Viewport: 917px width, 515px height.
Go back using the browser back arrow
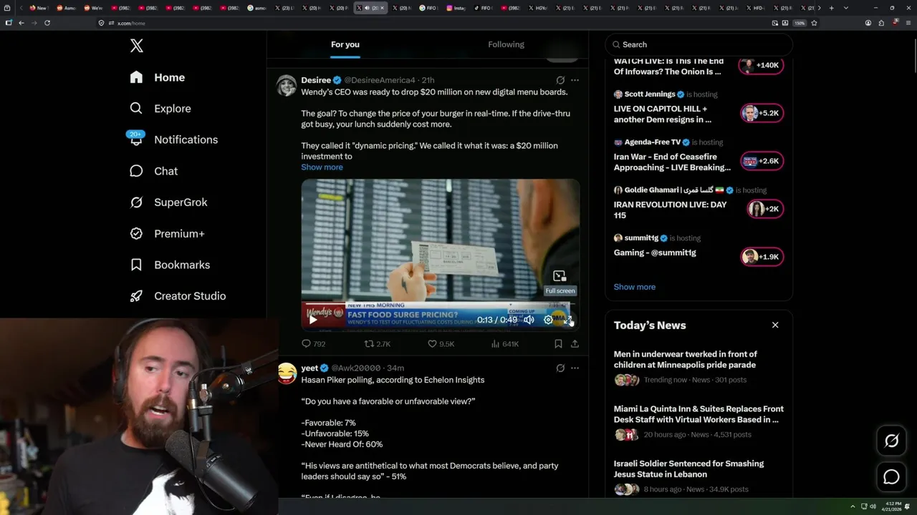point(21,23)
